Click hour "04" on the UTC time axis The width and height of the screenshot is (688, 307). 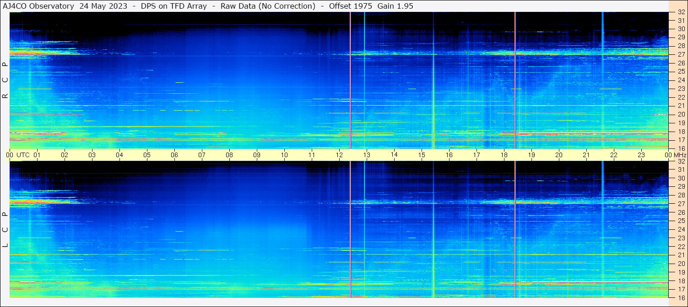[119, 155]
